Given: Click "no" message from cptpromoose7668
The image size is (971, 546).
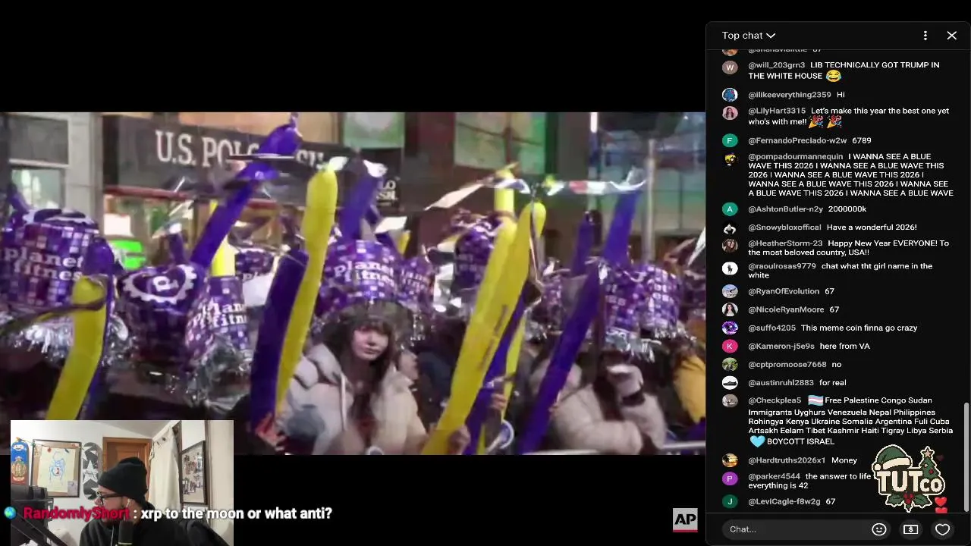Looking at the screenshot, I should (836, 364).
